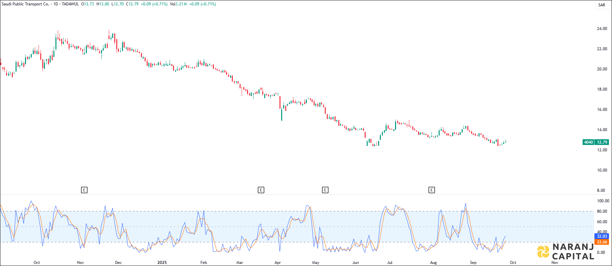Screen dimensions: 612x266
Task: Open earnings marker E near May
Action: point(325,190)
